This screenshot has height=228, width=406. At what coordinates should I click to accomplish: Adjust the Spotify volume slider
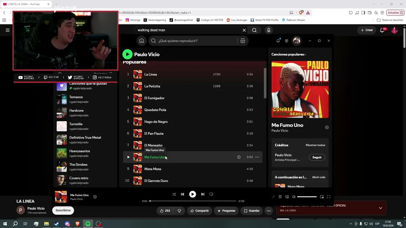307,197
